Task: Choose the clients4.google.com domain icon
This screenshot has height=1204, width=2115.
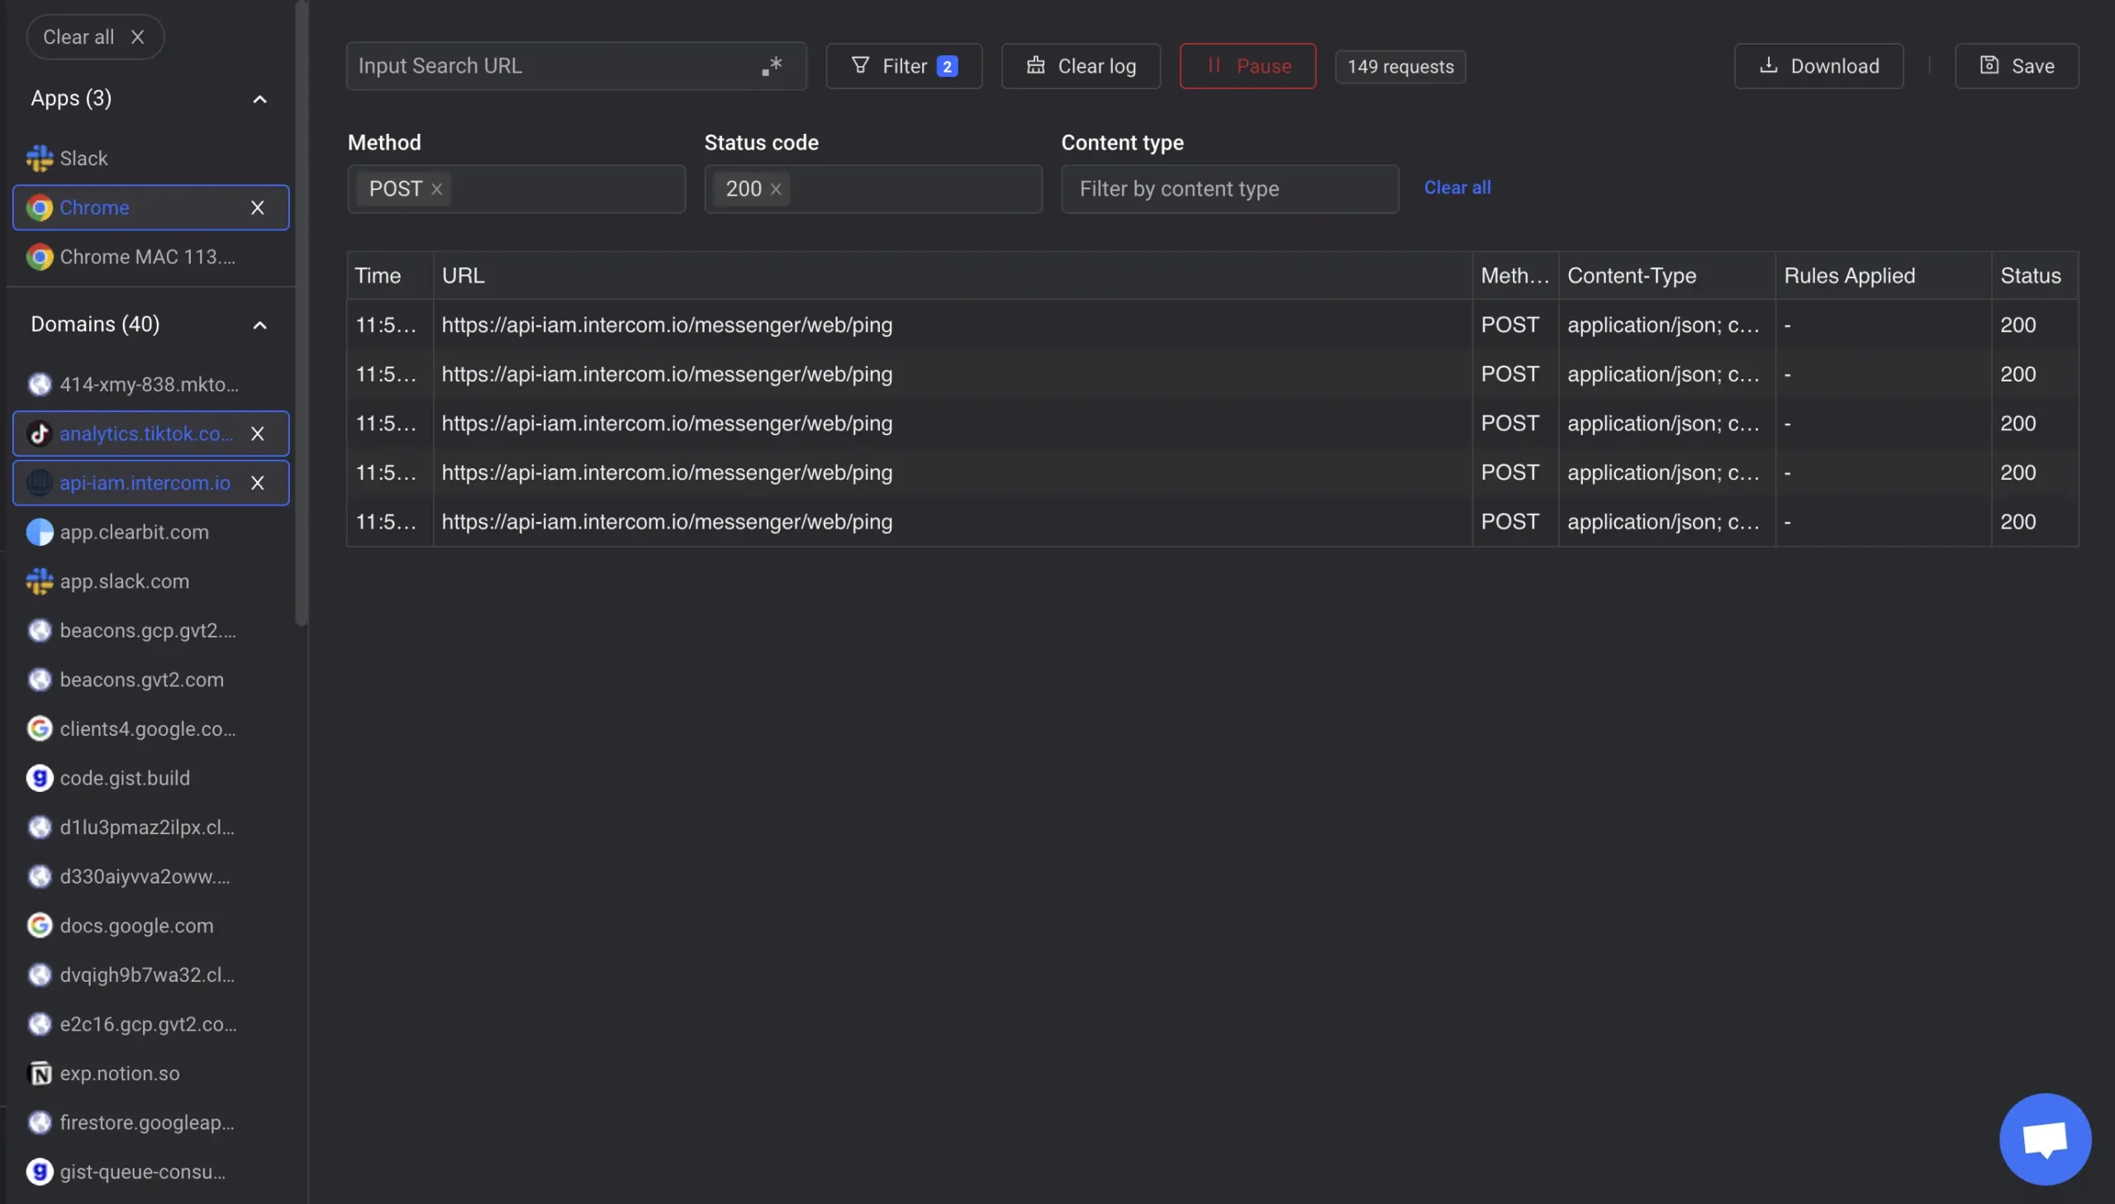Action: 40,728
